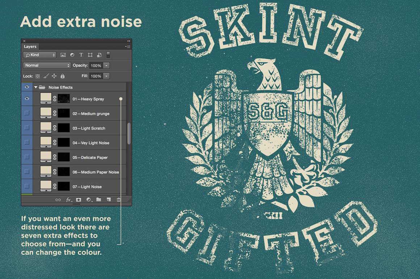Filter for adjustment layers icon
Screen dimensions: 420x279
click(x=72, y=55)
